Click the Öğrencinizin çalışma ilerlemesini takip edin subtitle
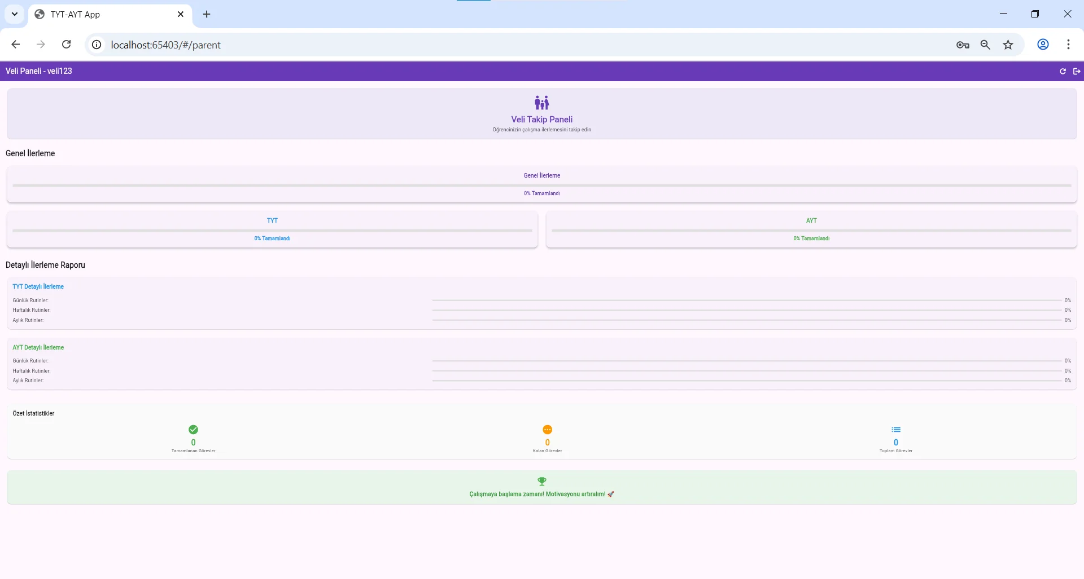Screen dimensions: 1084x579 coord(542,130)
